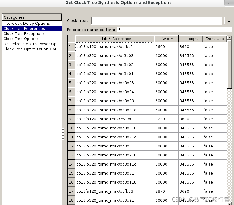Click Width value 1640 in row 1
The image size is (234, 205).
166,46
